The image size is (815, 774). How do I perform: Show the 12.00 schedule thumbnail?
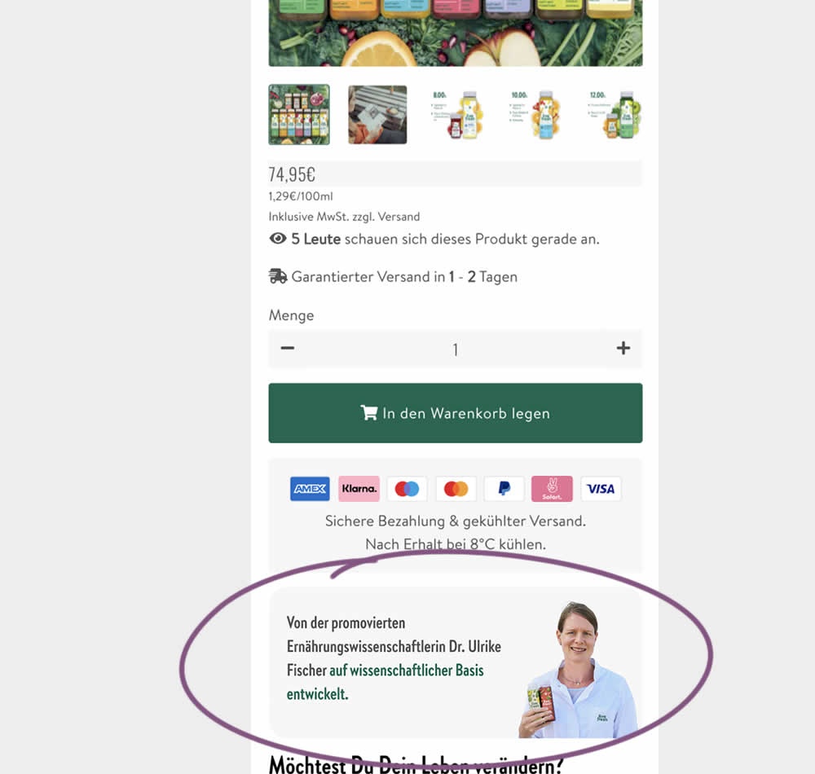coord(614,114)
